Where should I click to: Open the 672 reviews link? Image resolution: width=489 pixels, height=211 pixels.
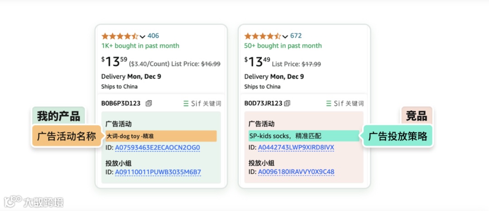click(x=296, y=36)
